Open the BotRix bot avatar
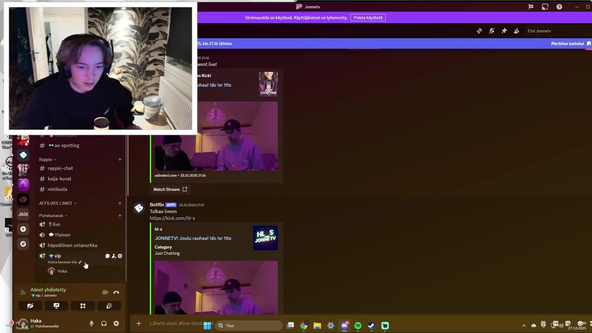The image size is (592, 333). pos(139,208)
